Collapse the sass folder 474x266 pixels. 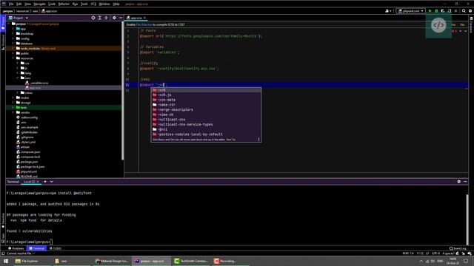18,78
